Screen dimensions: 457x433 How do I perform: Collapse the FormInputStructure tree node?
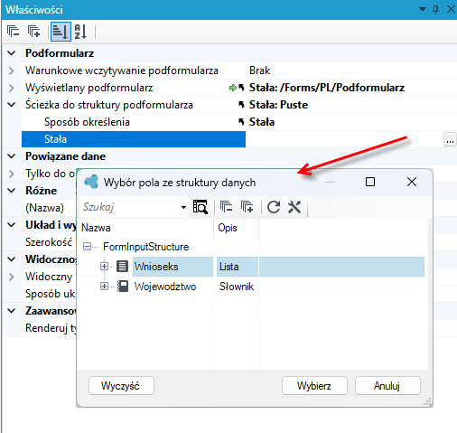click(x=87, y=247)
